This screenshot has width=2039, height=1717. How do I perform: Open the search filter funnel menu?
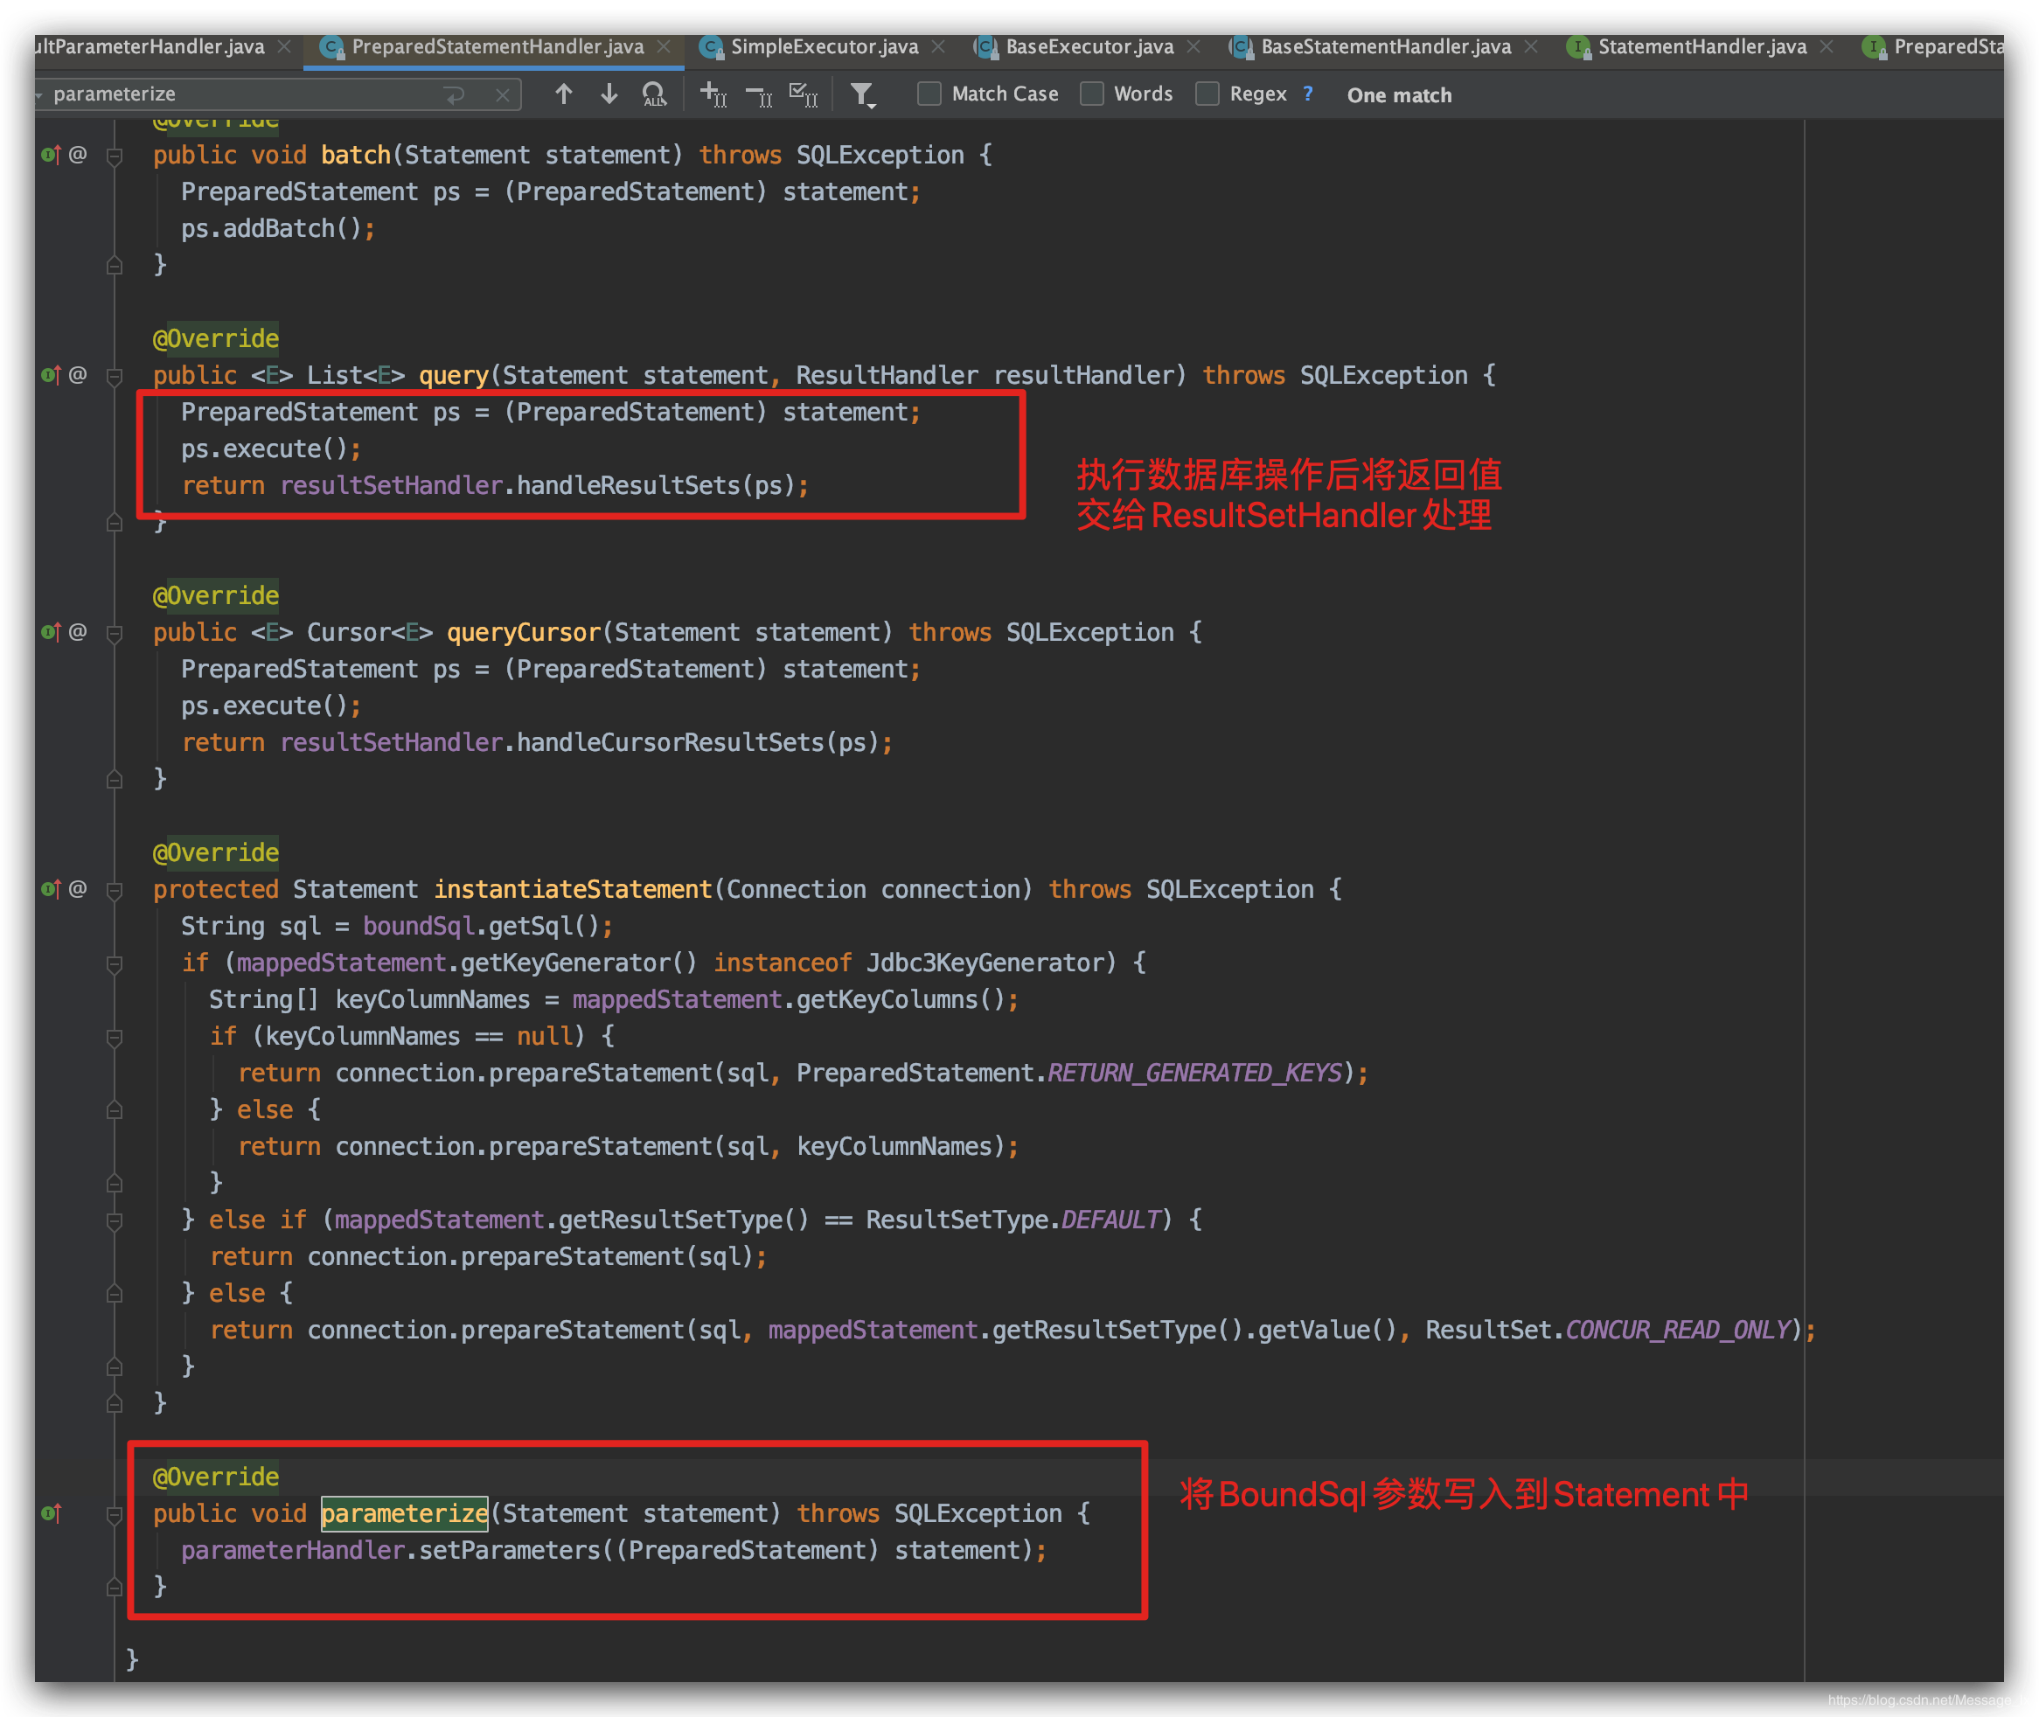click(x=862, y=94)
